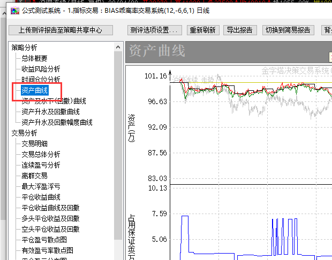
Task: Click the tree panel scroll-up arrow
Action: 118,48
